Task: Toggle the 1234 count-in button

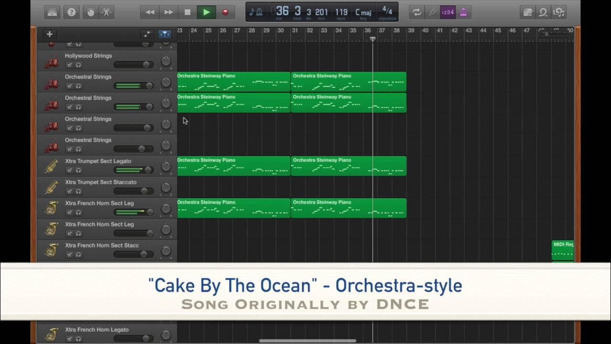Action: (448, 12)
